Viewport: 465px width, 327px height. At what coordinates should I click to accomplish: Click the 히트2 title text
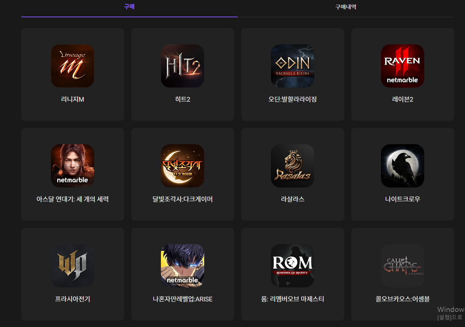pos(183,100)
